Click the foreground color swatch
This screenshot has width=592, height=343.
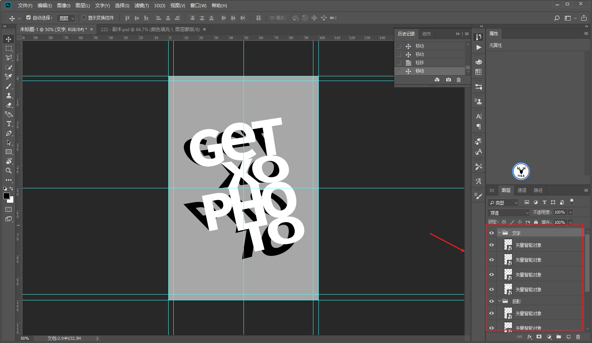(x=7, y=196)
